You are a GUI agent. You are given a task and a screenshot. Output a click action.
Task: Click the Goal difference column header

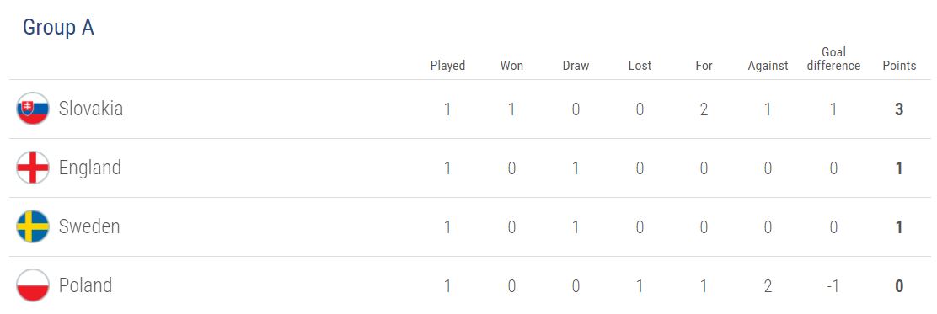833,59
